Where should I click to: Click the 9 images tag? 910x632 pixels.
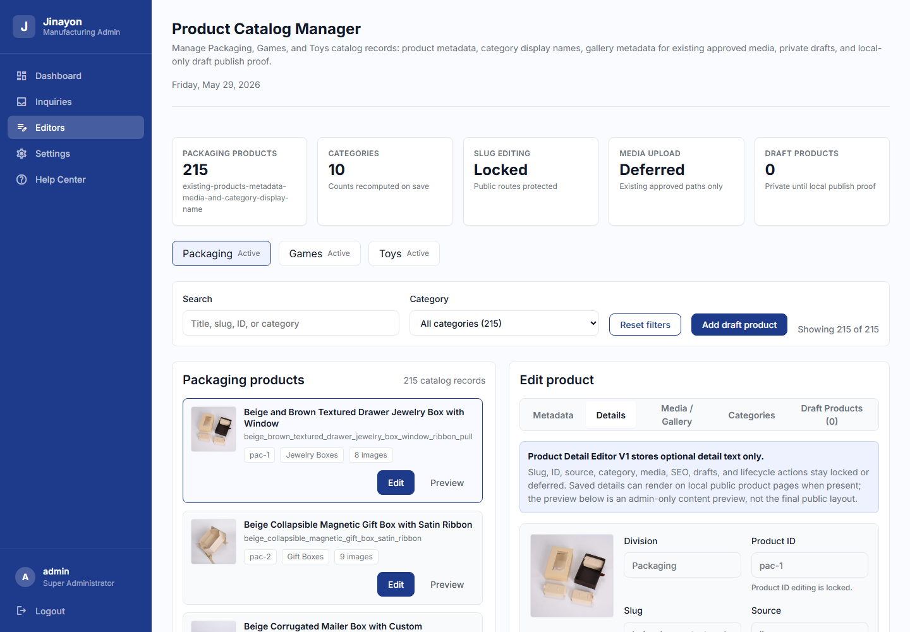click(356, 557)
